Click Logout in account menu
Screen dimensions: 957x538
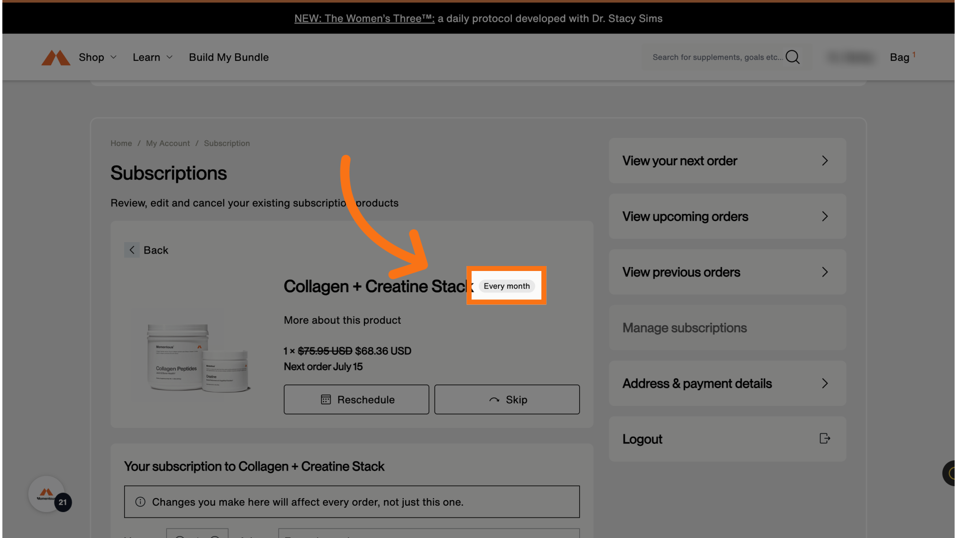(727, 439)
